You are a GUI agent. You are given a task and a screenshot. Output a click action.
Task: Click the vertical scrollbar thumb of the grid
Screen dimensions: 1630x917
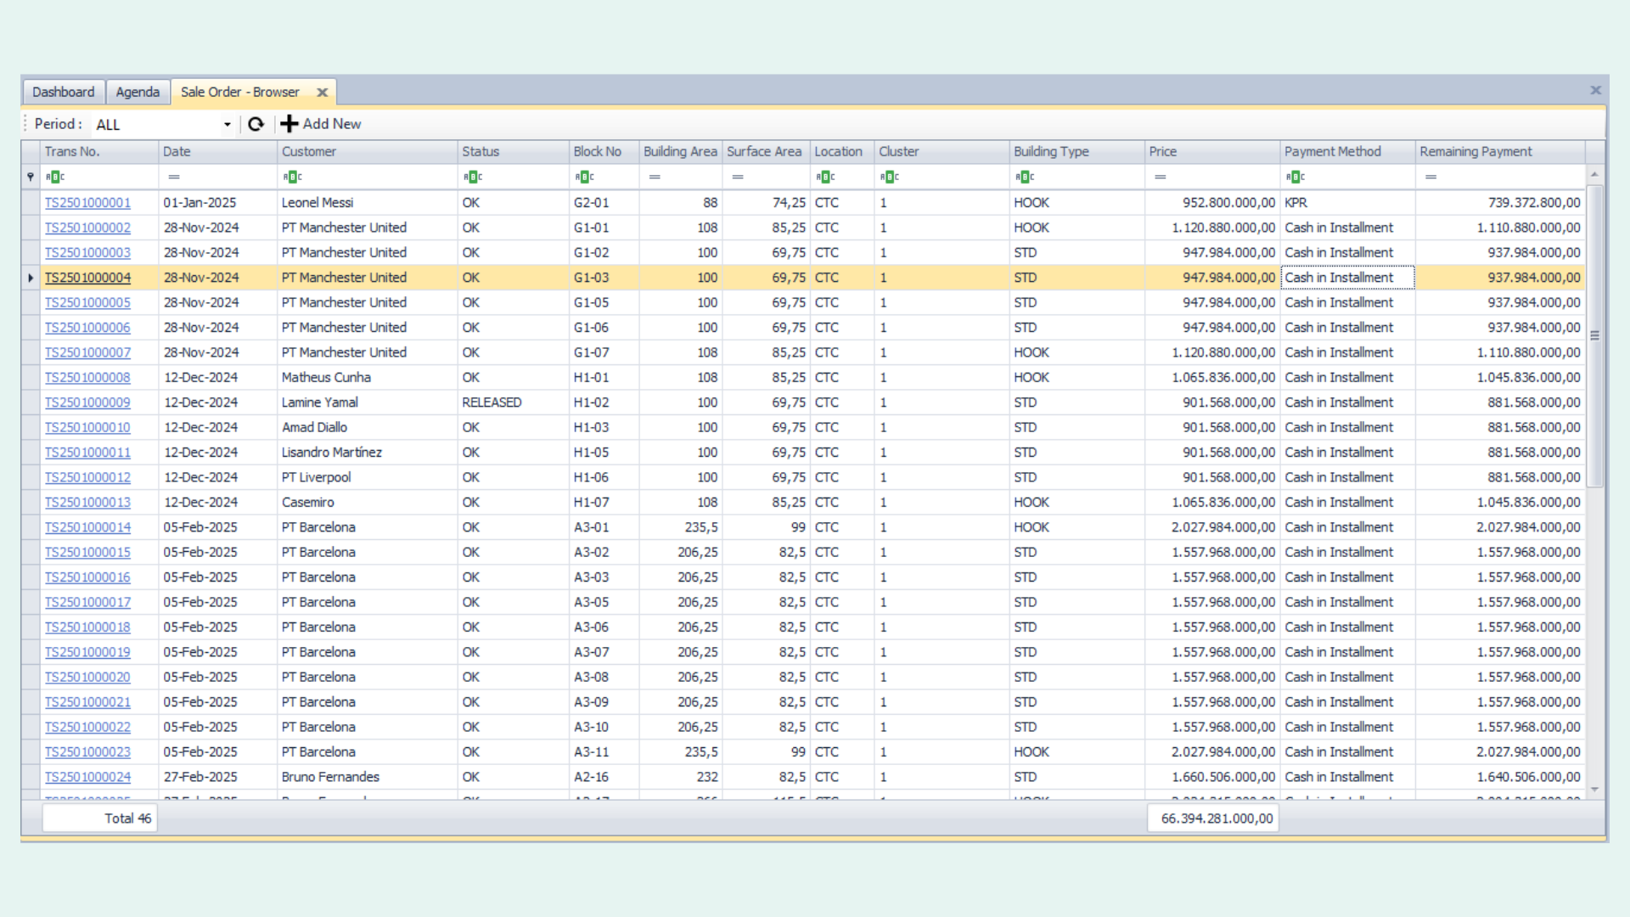(x=1594, y=335)
